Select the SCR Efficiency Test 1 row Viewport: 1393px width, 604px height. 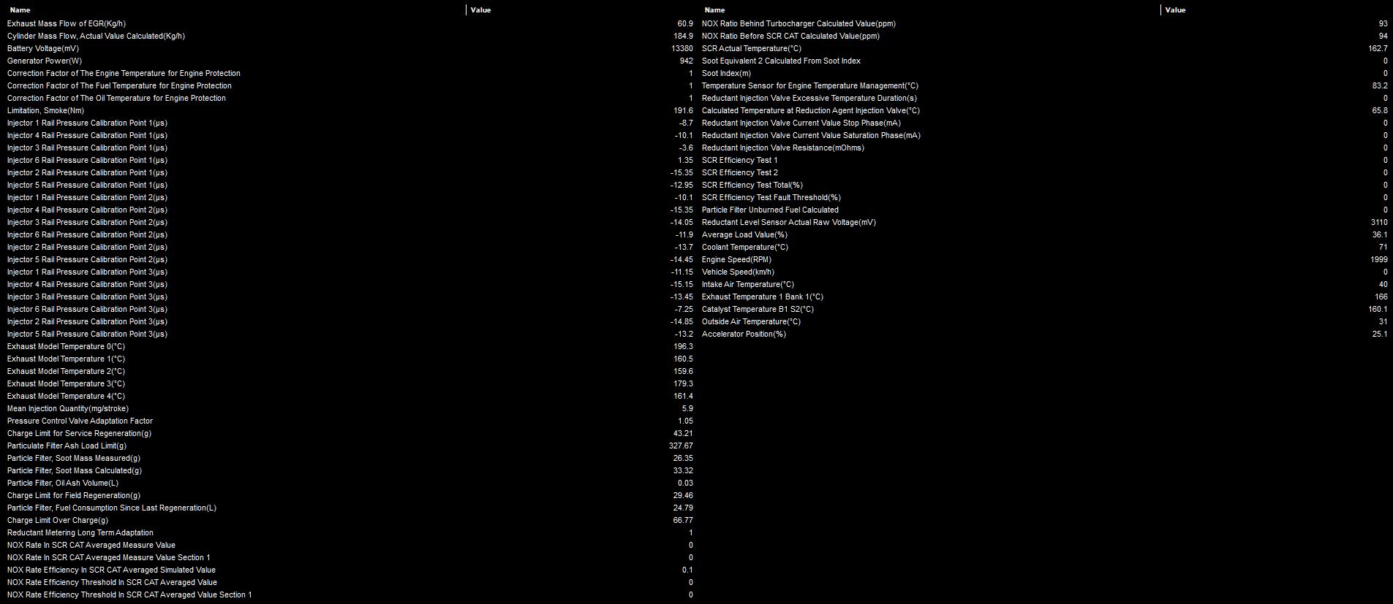point(1044,160)
